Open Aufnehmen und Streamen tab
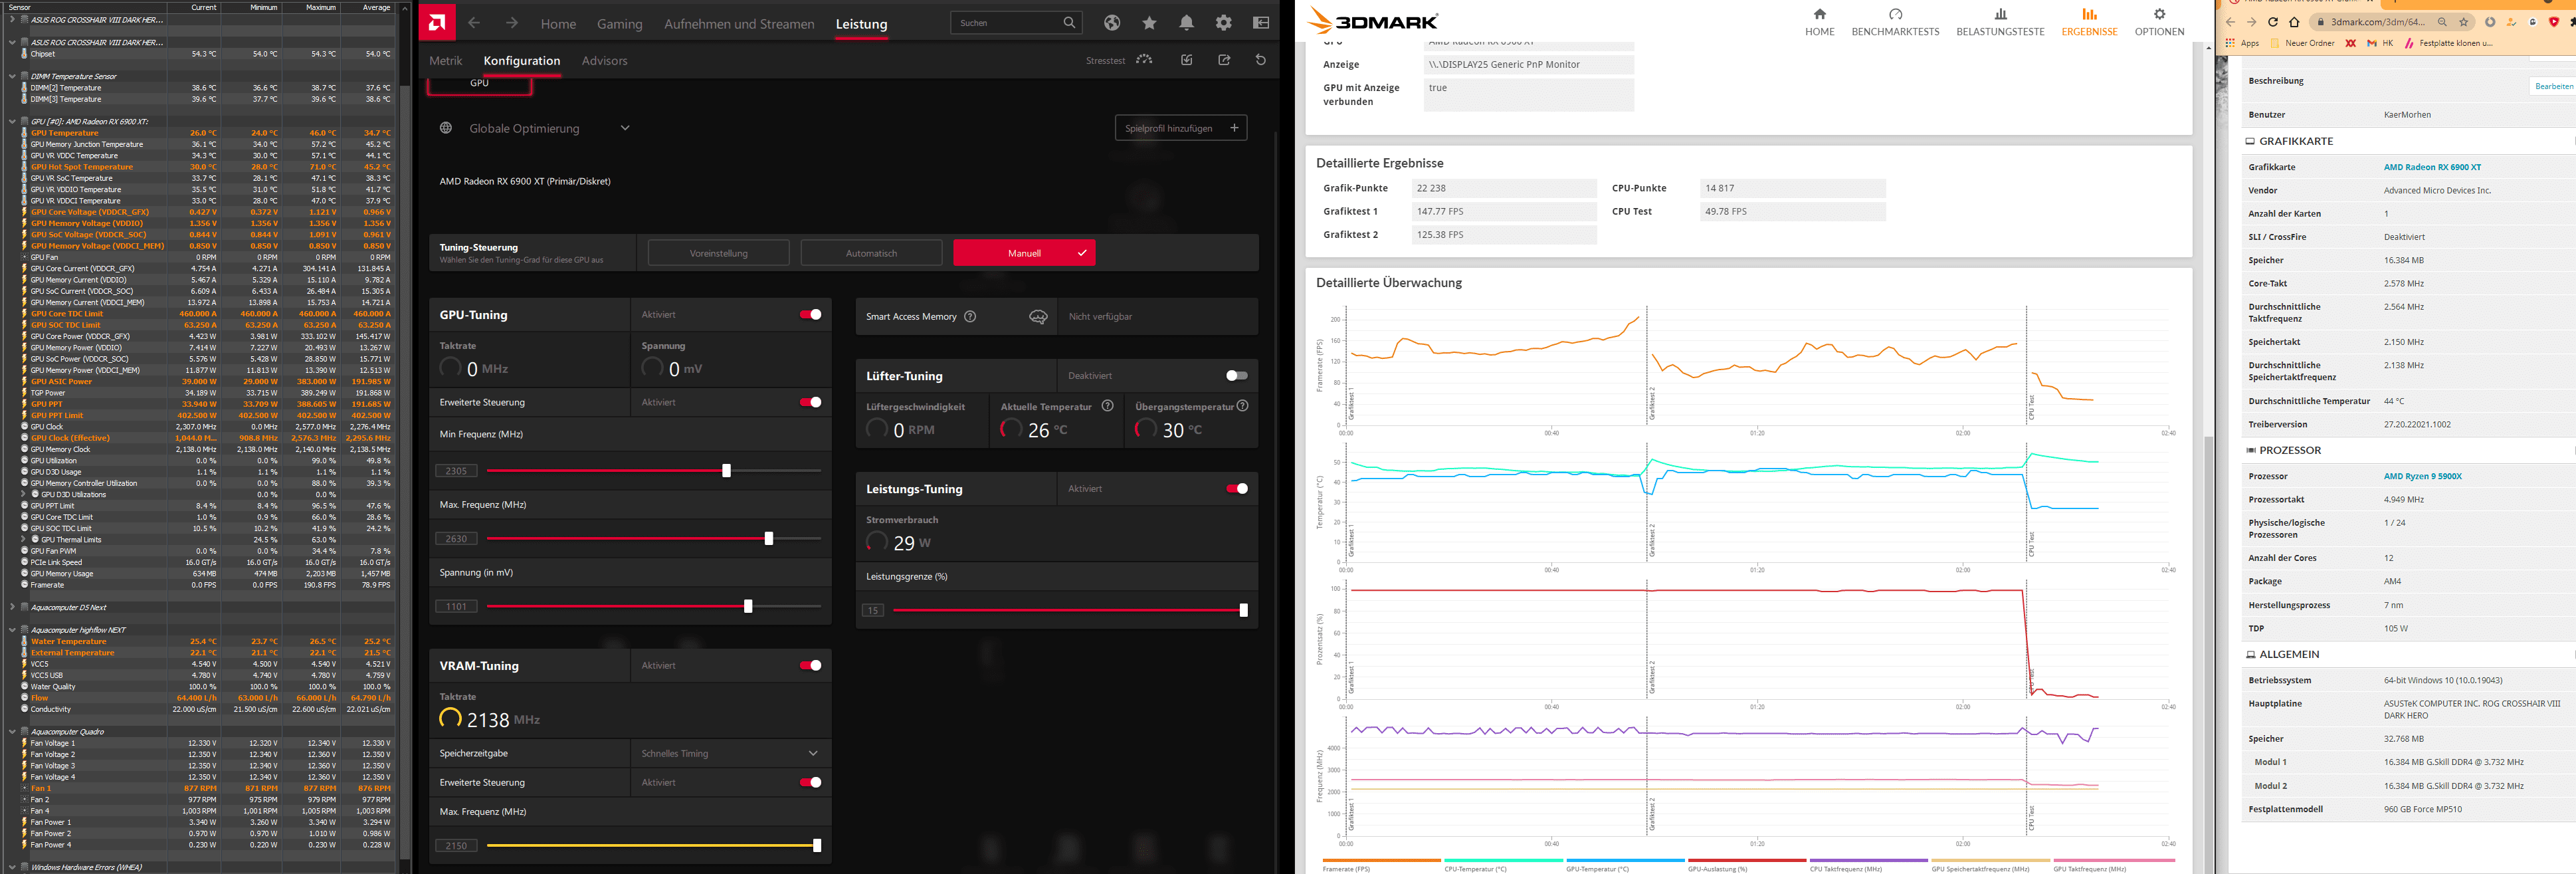The width and height of the screenshot is (2576, 874). pos(739,24)
